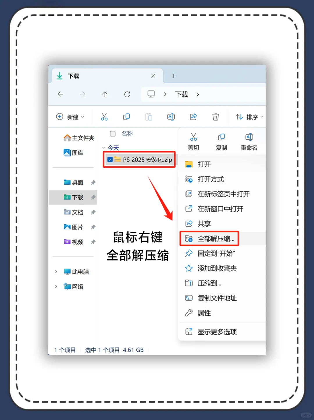Expand the 此电脑 sidebar entry
314x420 pixels.
point(56,271)
